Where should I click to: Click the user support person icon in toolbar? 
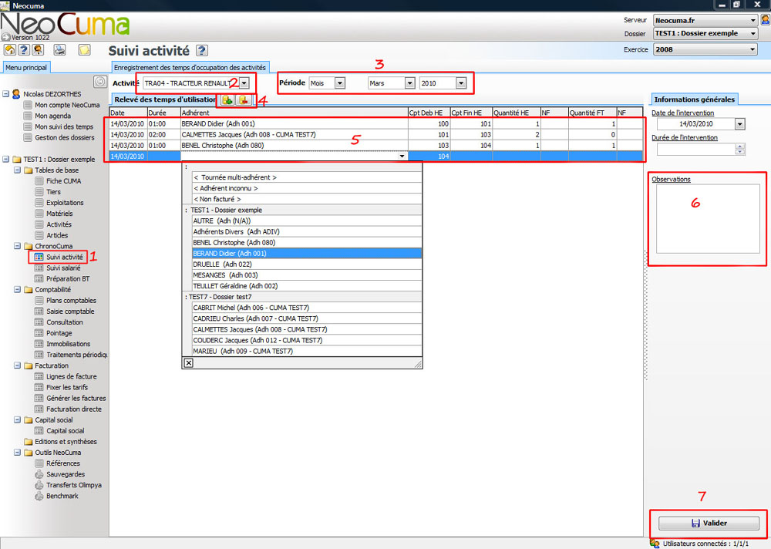[38, 49]
